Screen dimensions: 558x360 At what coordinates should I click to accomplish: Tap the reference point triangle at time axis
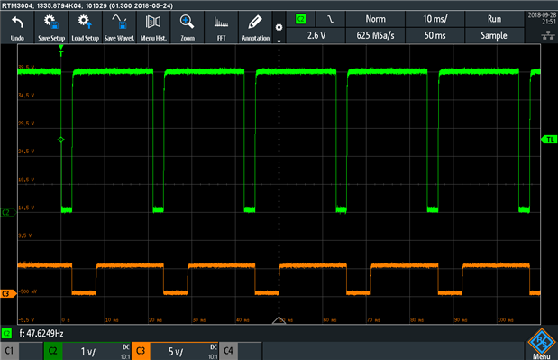tap(279, 320)
